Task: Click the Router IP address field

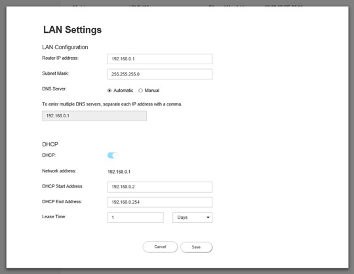Action: [160, 59]
